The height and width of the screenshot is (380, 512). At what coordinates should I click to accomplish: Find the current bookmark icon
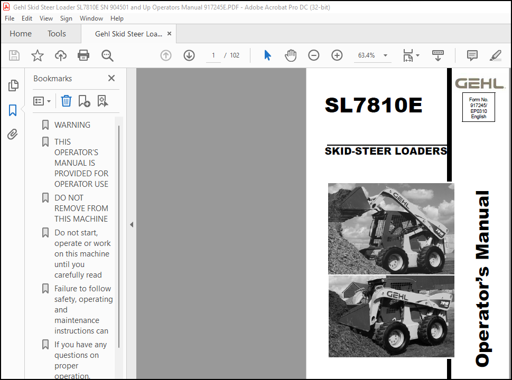103,101
